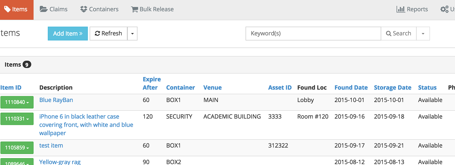
Task: Click the Search button with magnifier
Action: [399, 33]
